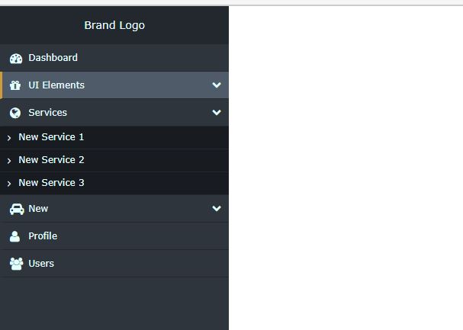Click the Profile person icon
This screenshot has width=463, height=330.
14,236
